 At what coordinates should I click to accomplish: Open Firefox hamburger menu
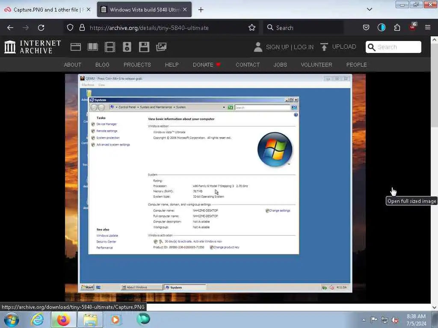point(428,28)
